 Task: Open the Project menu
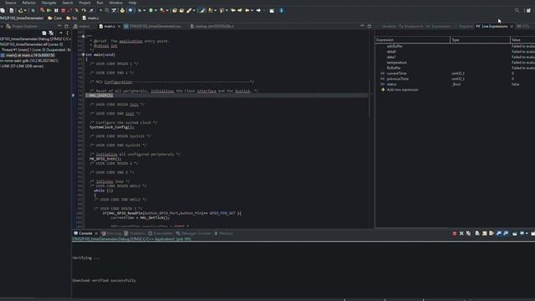[x=84, y=3]
